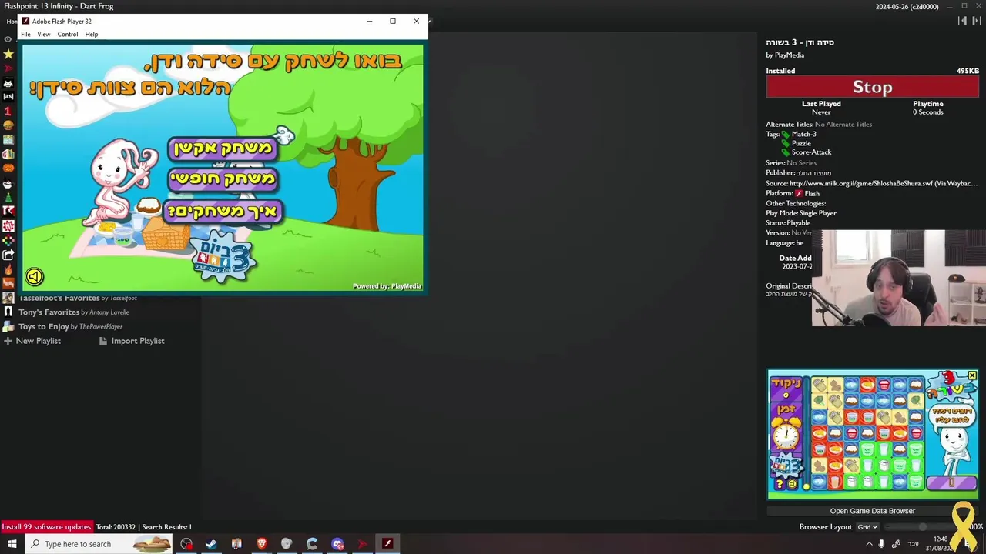This screenshot has width=986, height=554.
Task: Click Open Game Data Browser
Action: tap(872, 511)
